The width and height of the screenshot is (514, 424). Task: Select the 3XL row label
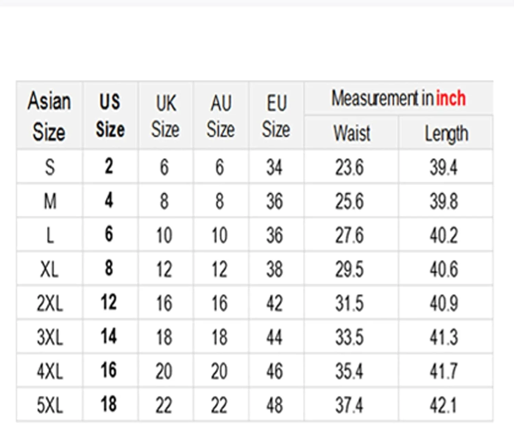pos(50,337)
